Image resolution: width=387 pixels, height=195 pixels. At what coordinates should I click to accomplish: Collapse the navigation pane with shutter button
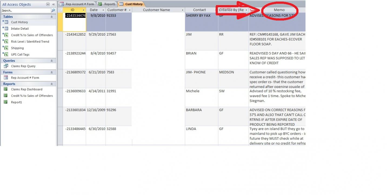click(54, 4)
